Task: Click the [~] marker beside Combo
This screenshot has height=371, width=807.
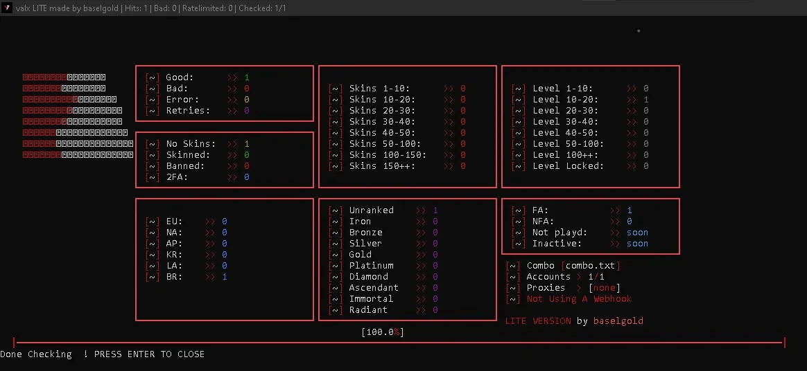Action: click(513, 266)
